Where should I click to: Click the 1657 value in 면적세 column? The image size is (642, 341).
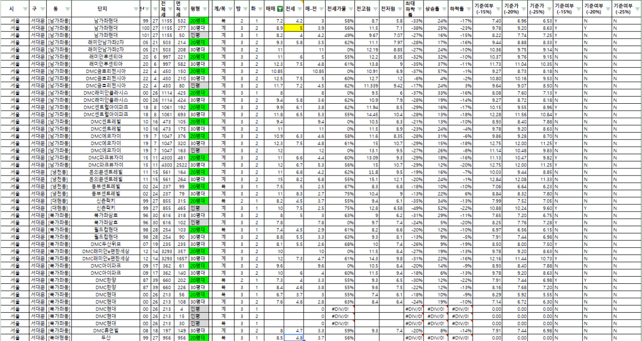coord(181,260)
